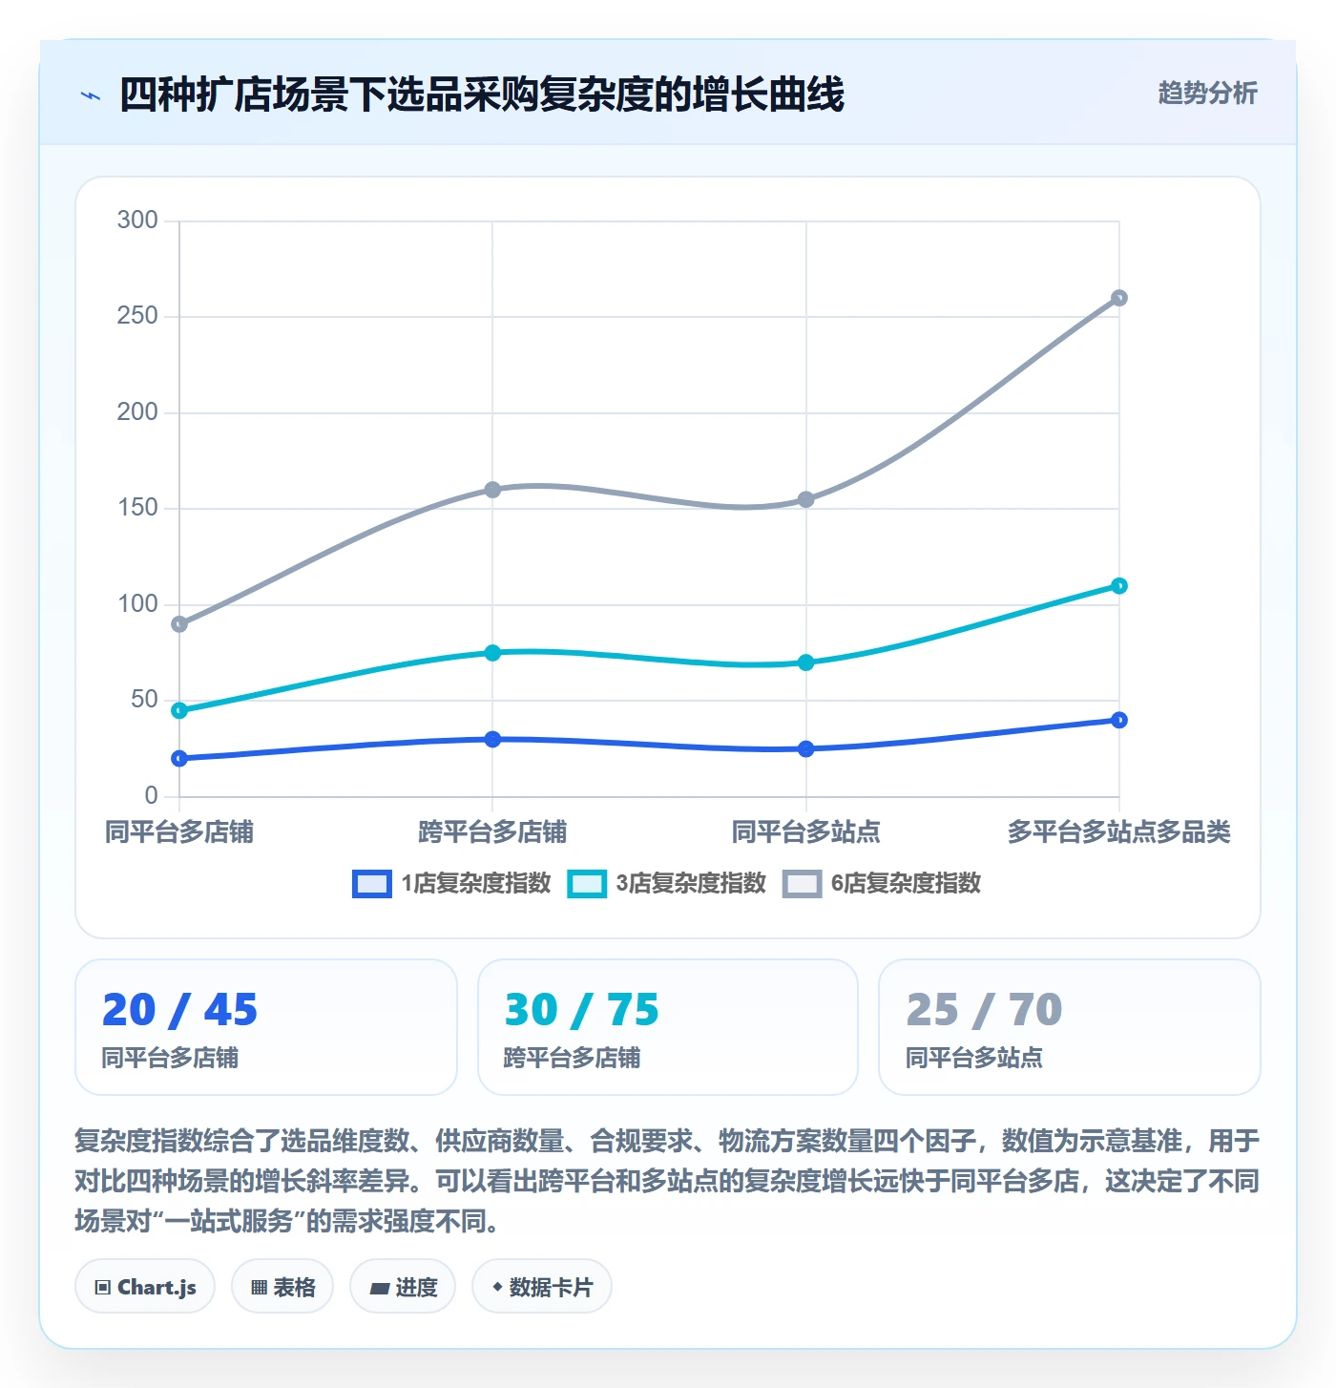
Task: Click 3店 data point at 同平台多站点
Action: click(806, 662)
